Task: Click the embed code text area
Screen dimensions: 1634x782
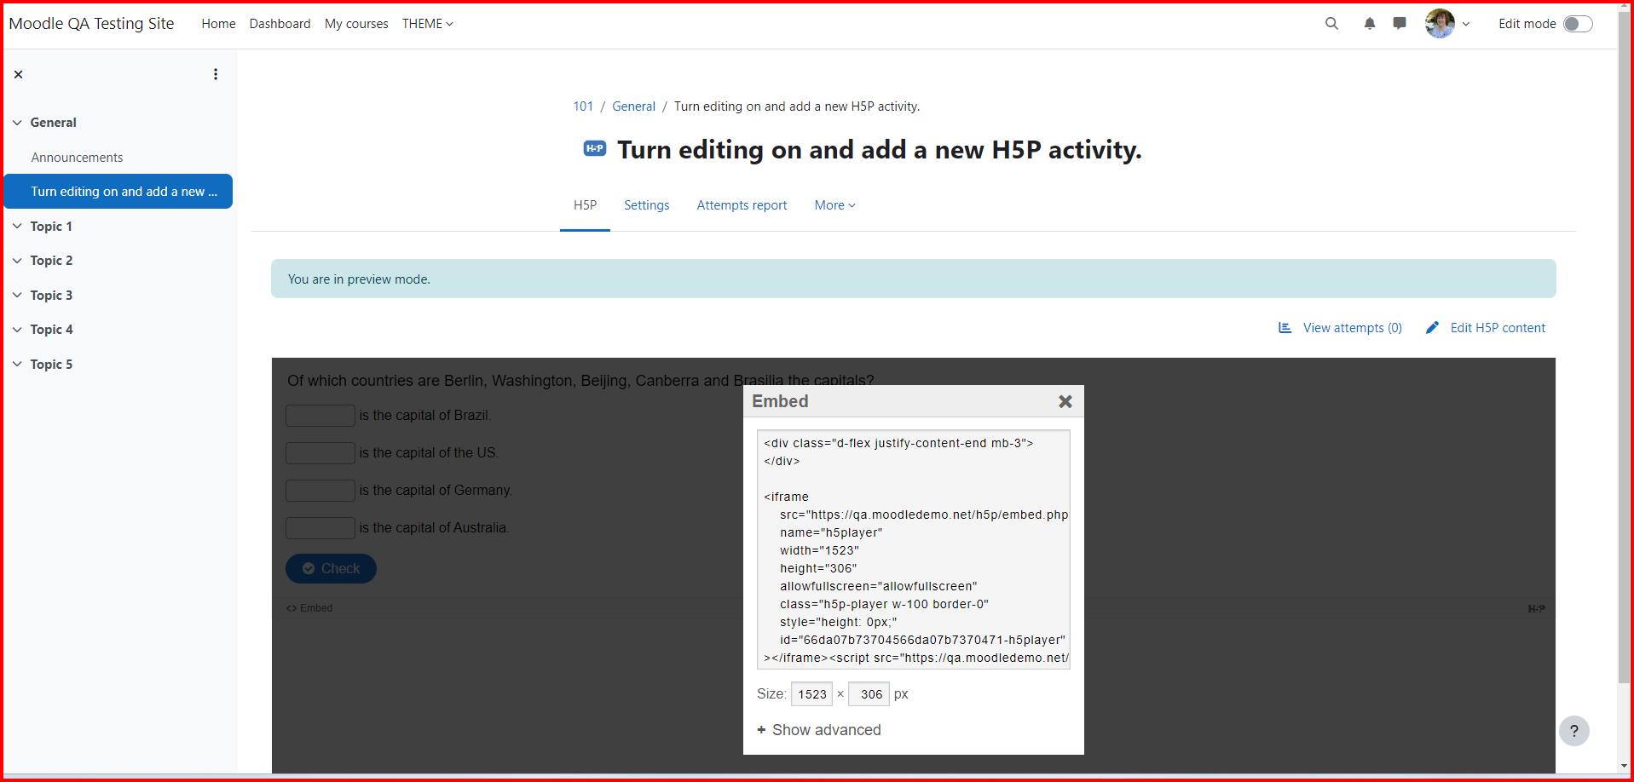Action: 913,549
